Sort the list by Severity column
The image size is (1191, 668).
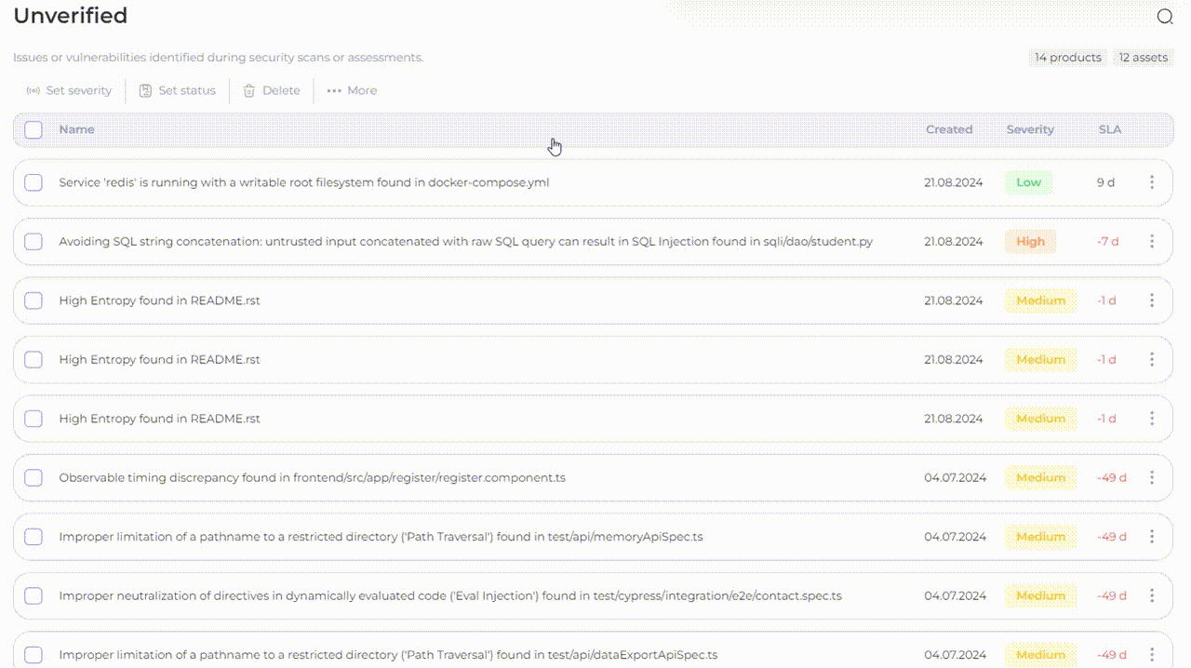1030,130
